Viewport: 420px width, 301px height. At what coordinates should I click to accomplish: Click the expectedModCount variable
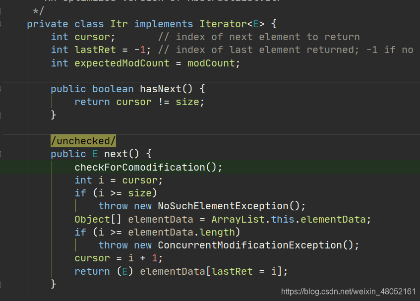pos(122,63)
